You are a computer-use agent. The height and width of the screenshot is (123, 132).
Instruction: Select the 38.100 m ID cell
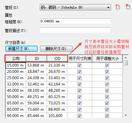pos(36,91)
